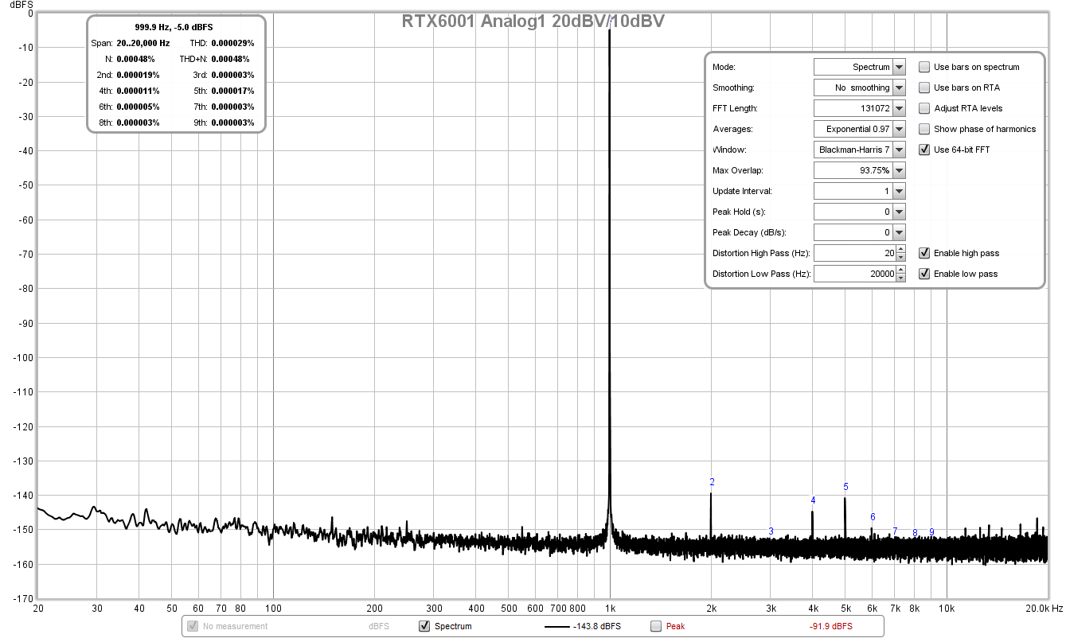Click the 7th harmonic marker label
Image resolution: width=1066 pixels, height=638 pixels.
coord(895,531)
